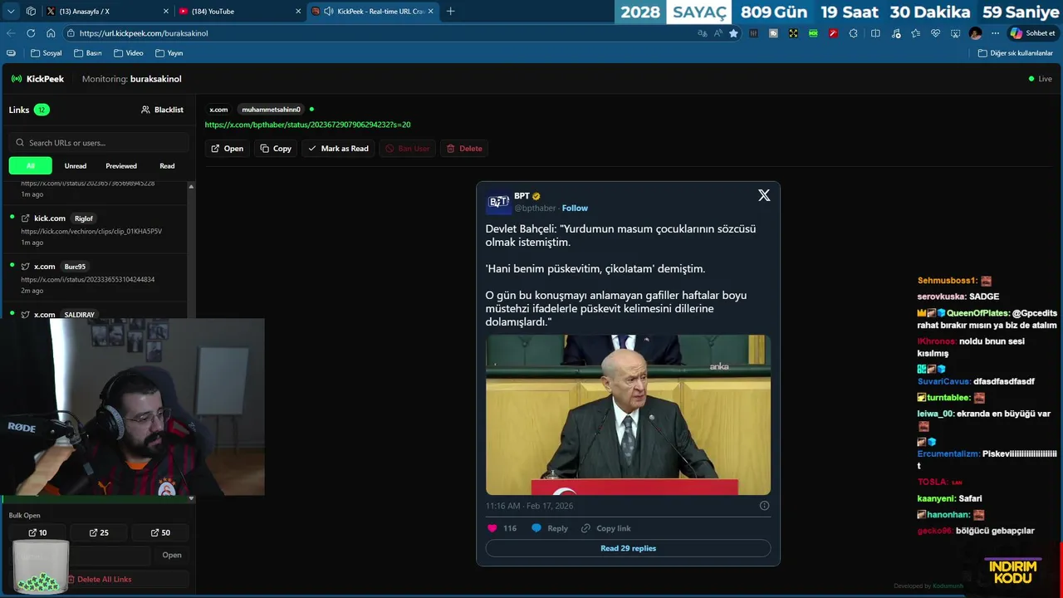Bulk open 50 links

pyautogui.click(x=160, y=533)
